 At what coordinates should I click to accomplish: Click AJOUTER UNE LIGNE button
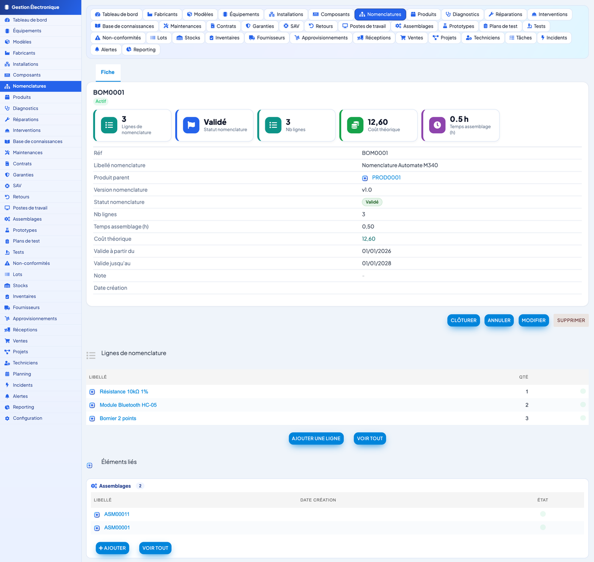click(x=316, y=439)
